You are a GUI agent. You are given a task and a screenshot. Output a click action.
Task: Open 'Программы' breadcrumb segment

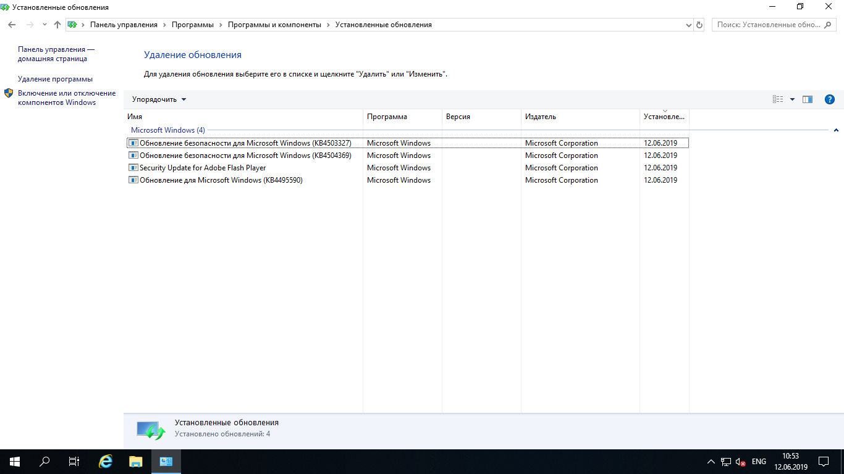click(x=193, y=25)
